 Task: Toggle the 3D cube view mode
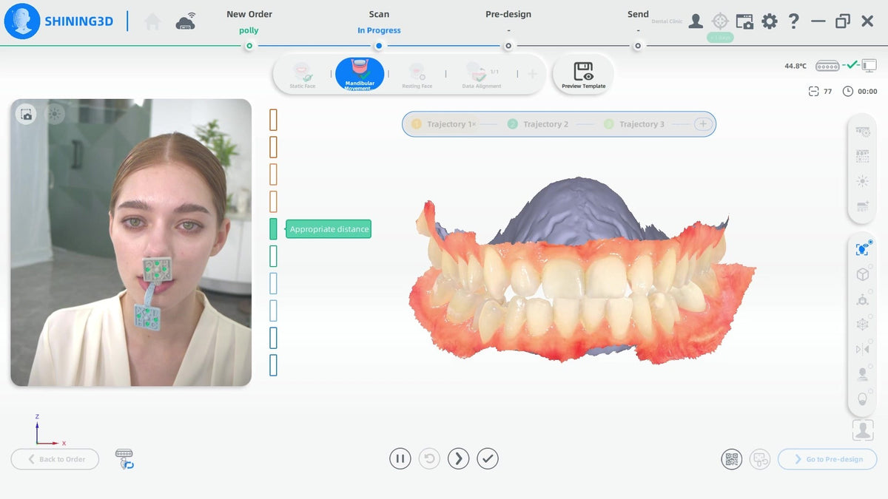point(862,275)
